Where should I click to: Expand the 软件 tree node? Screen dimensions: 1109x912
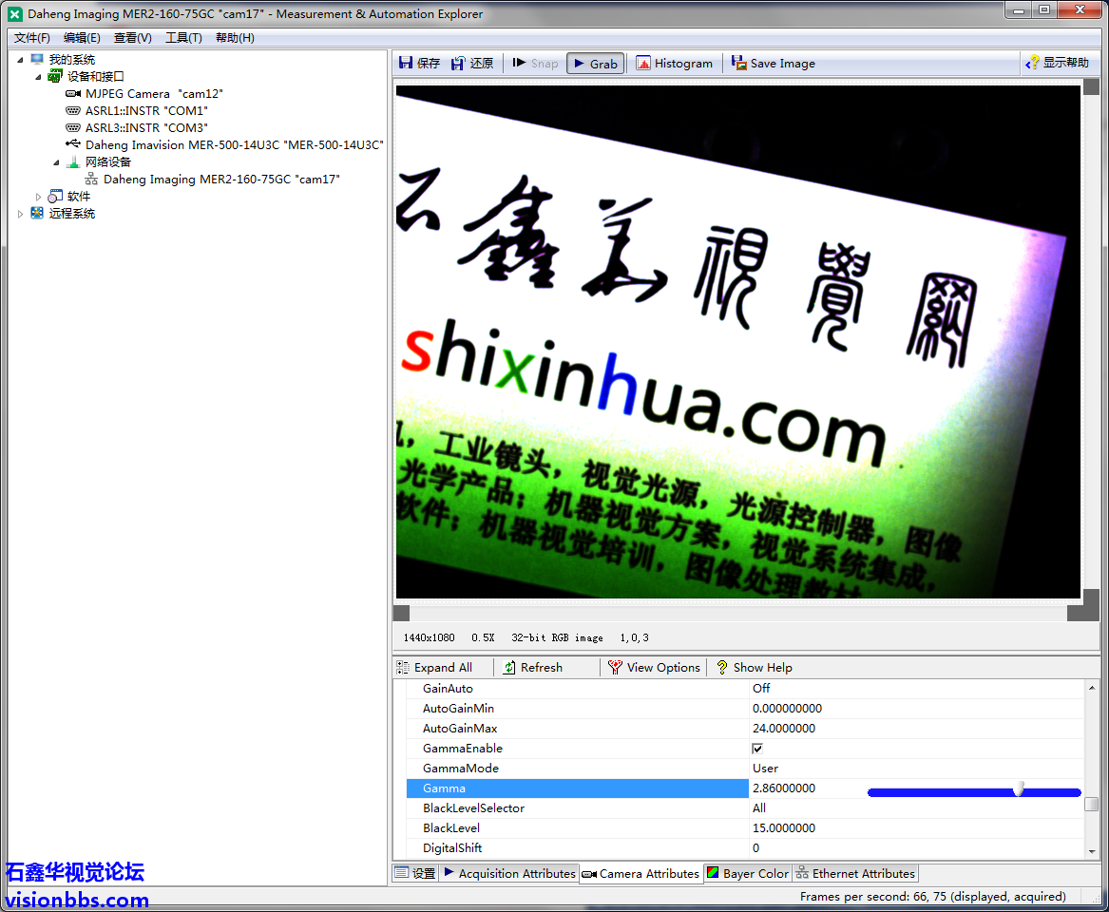39,197
